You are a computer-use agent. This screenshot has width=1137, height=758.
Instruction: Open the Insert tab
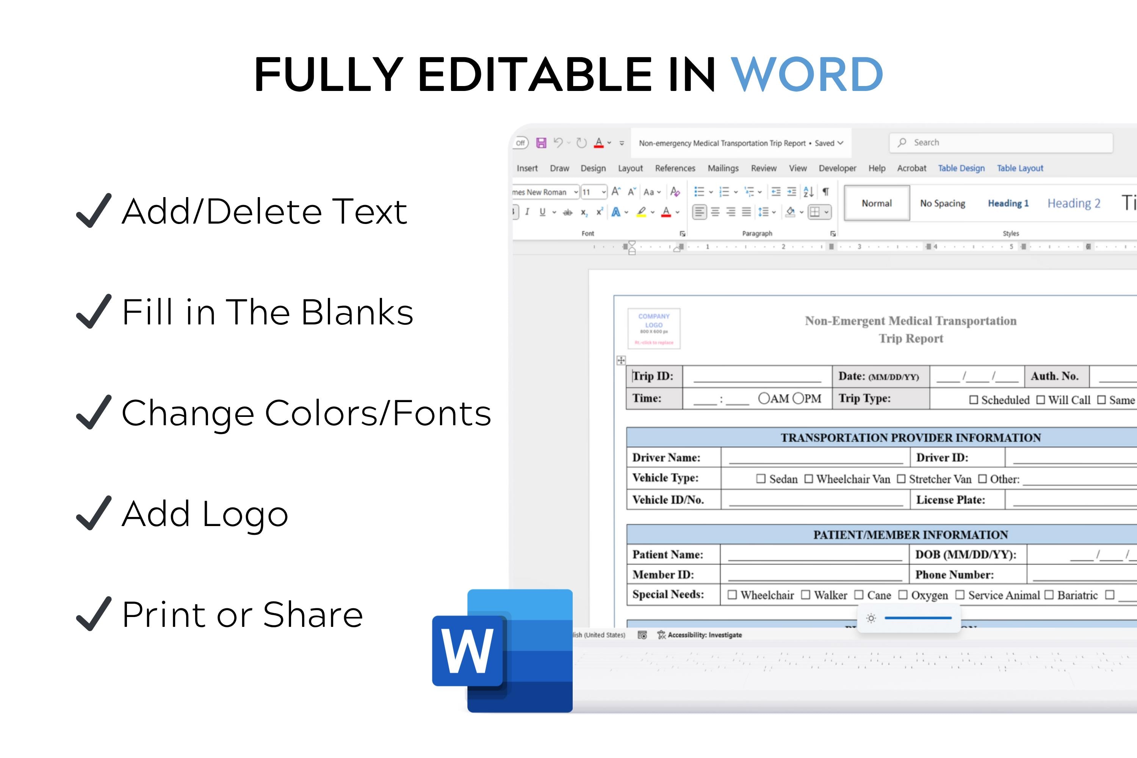[x=527, y=168]
